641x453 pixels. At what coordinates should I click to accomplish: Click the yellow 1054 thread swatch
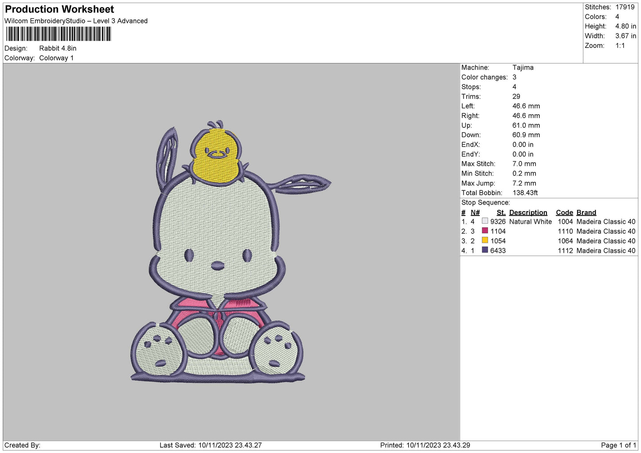[485, 240]
